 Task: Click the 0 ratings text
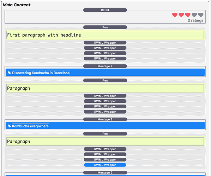coord(195,20)
